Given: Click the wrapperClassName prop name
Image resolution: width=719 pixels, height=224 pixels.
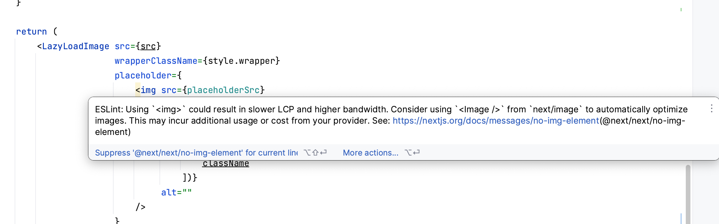Looking at the screenshot, I should [156, 60].
